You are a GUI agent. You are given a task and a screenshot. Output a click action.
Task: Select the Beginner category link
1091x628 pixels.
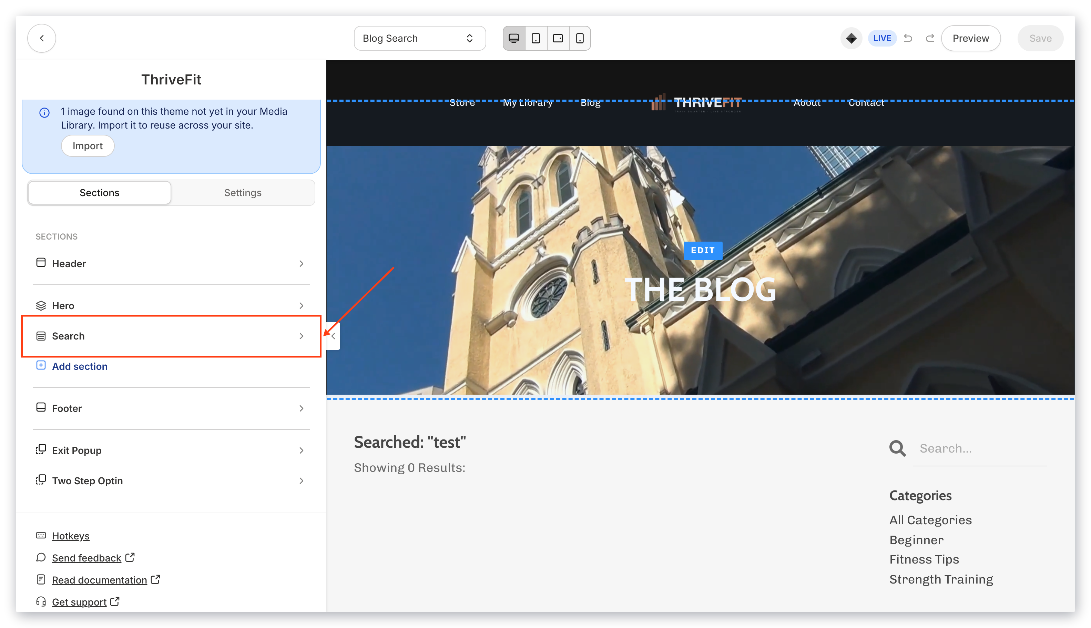pos(916,539)
